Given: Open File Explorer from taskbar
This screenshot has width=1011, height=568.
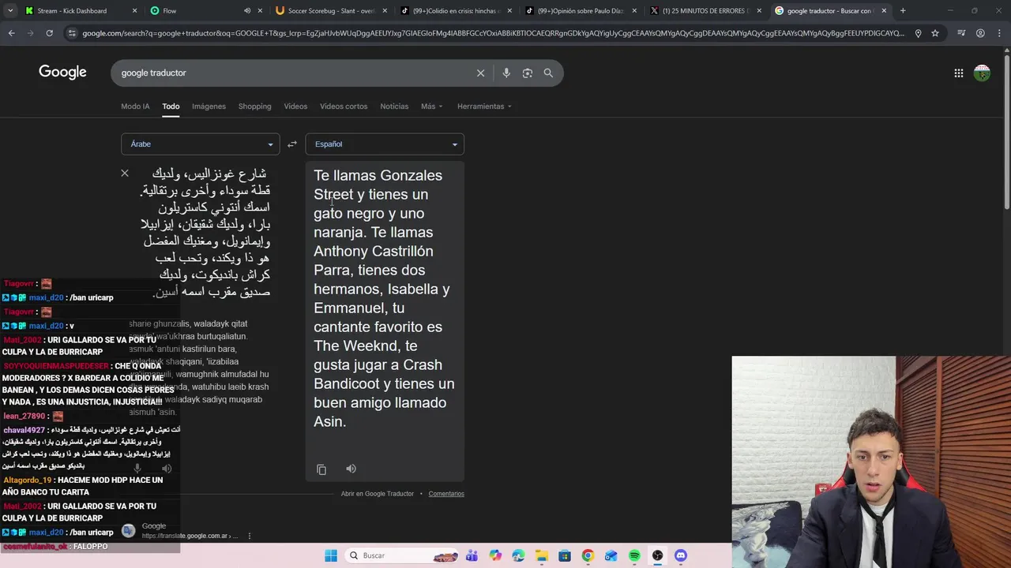Looking at the screenshot, I should coord(541,555).
